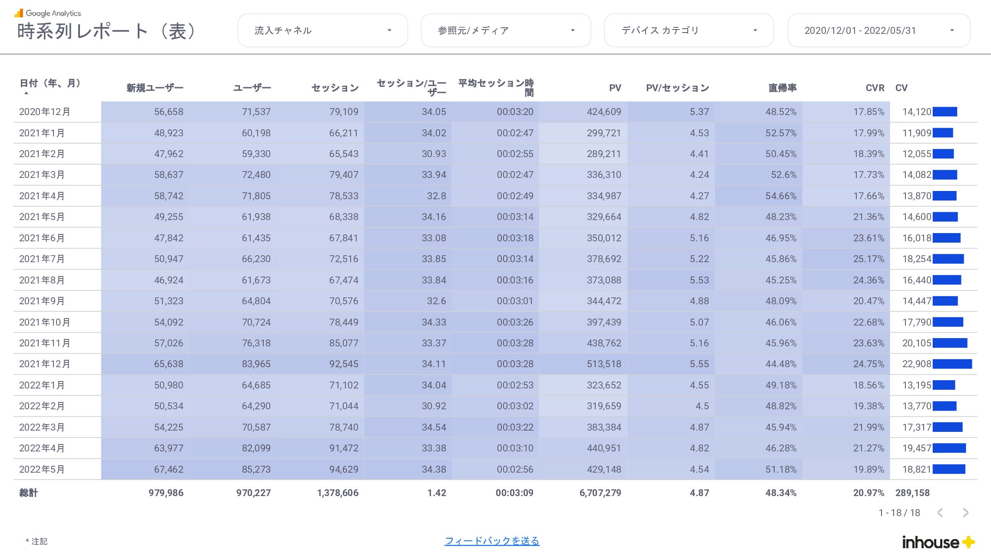Select the 2022年5月 row label
The image size is (991, 556).
[x=42, y=469]
